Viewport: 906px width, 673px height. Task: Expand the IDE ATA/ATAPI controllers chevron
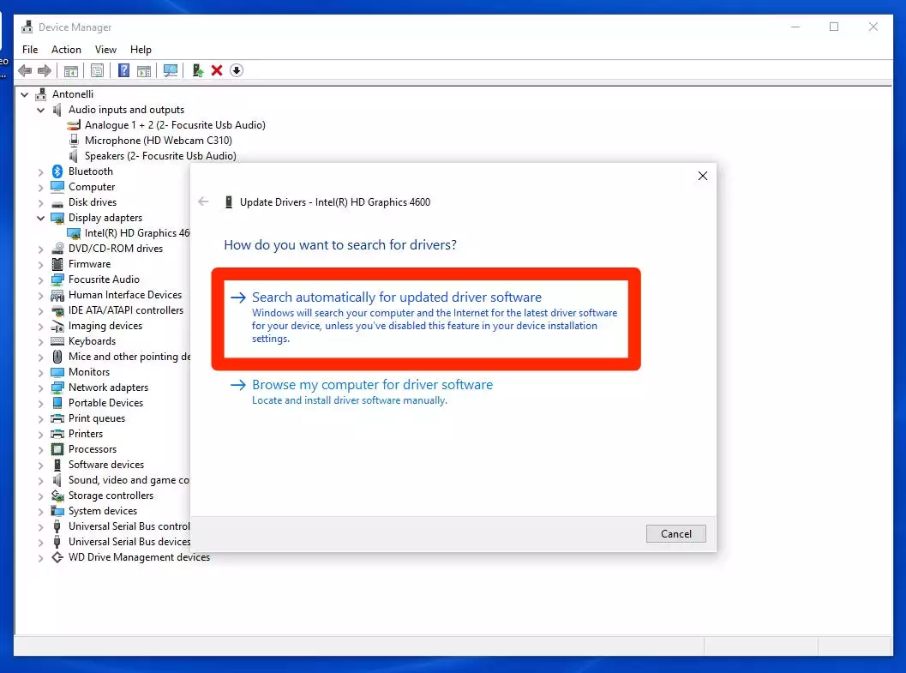(x=40, y=311)
